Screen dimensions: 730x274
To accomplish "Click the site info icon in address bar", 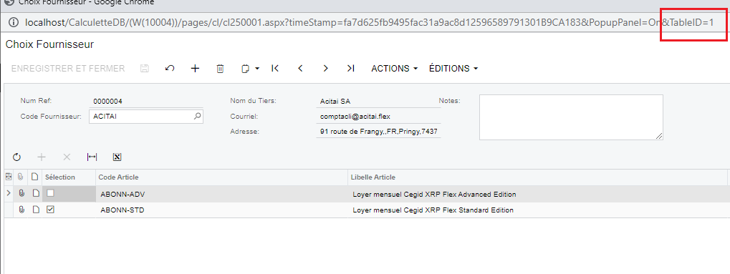I will tap(14, 22).
